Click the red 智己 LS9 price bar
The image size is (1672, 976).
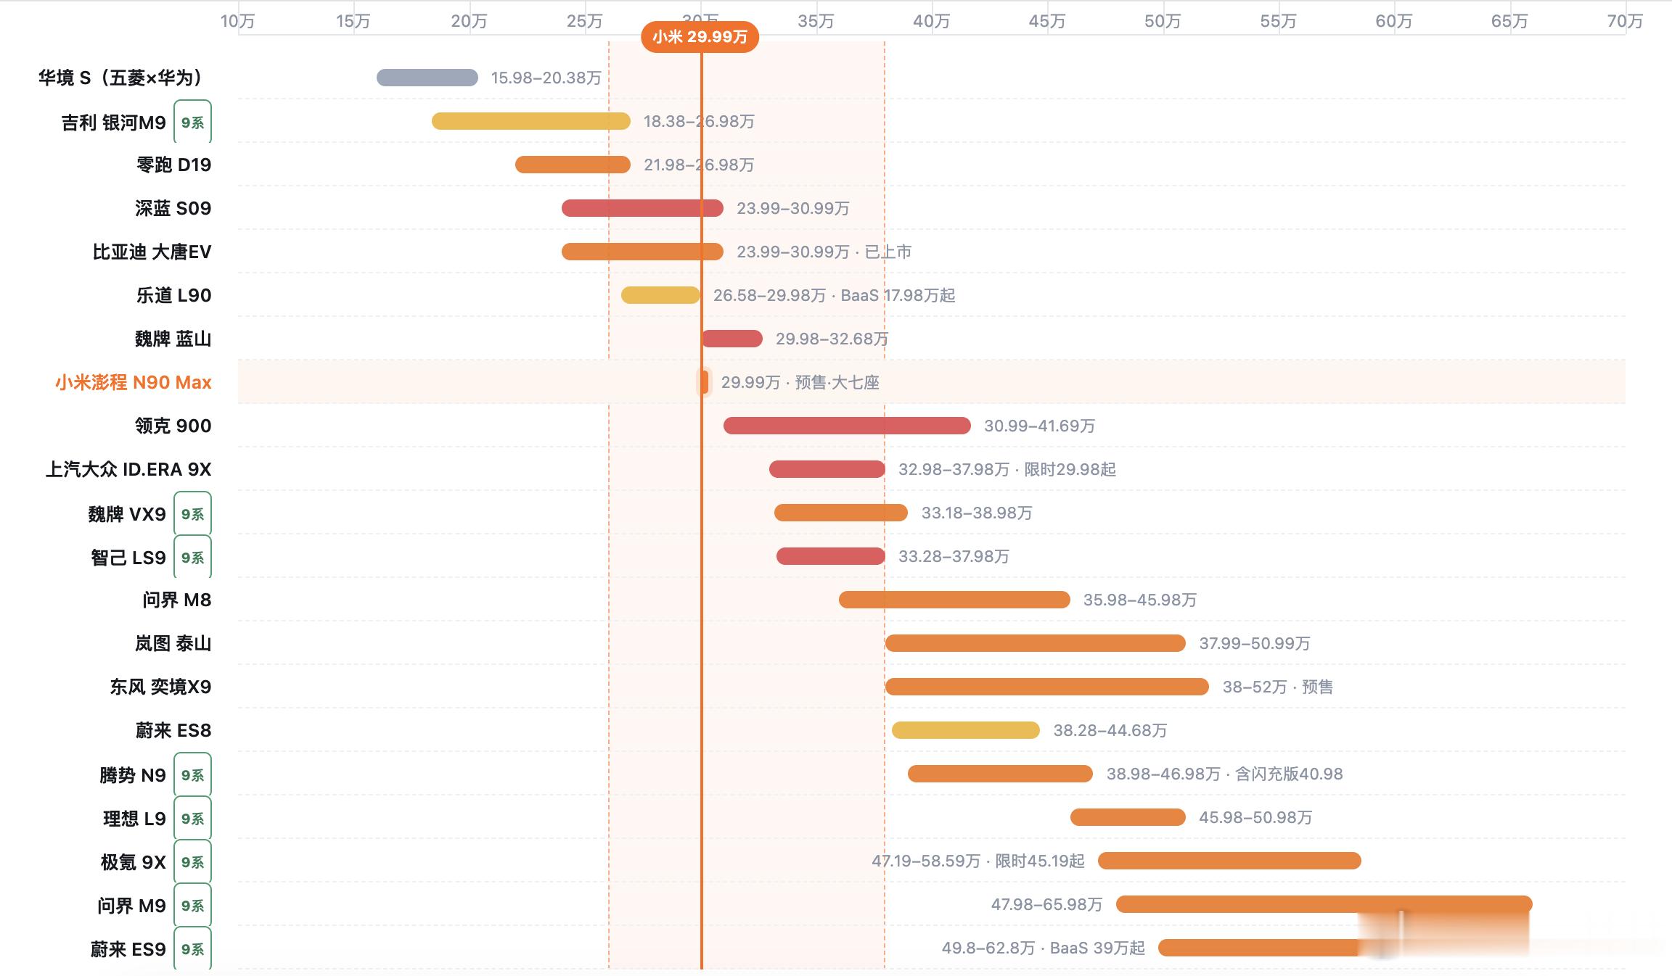[x=831, y=556]
